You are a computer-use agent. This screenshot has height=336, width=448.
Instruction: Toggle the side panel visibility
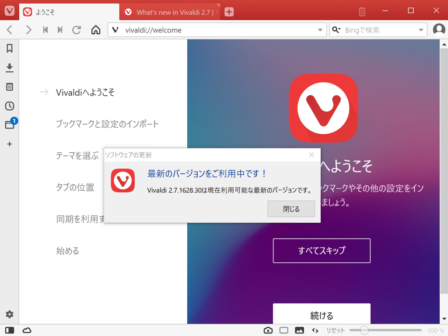click(x=10, y=330)
